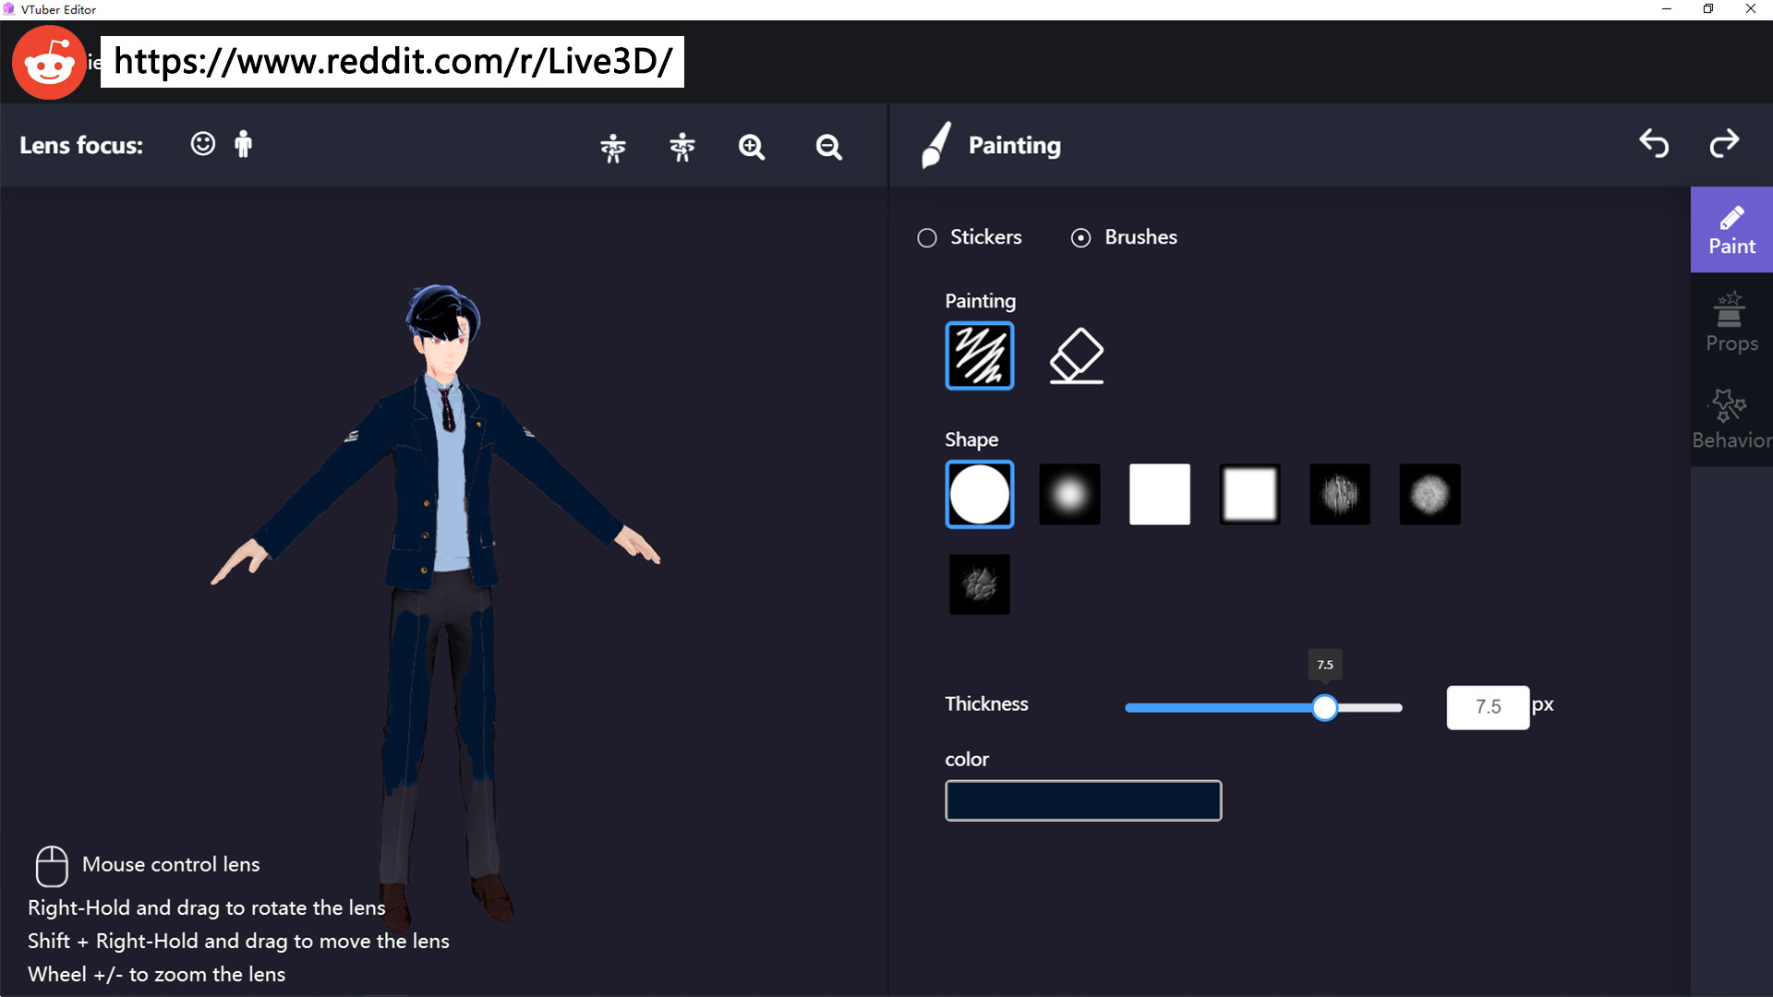Select the face lens focus icon
Screen dimensions: 1773x997
click(x=202, y=144)
